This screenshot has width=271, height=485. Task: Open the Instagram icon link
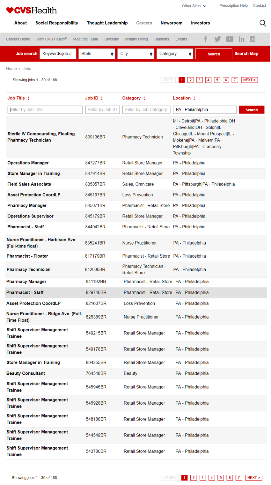coord(253,39)
